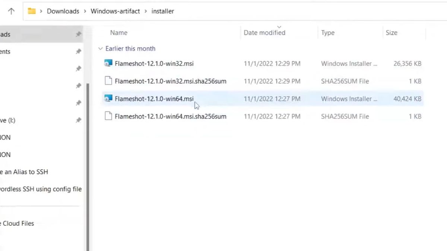
Task: Expand the chevron between Downloads and Windows-artifact
Action: point(85,11)
